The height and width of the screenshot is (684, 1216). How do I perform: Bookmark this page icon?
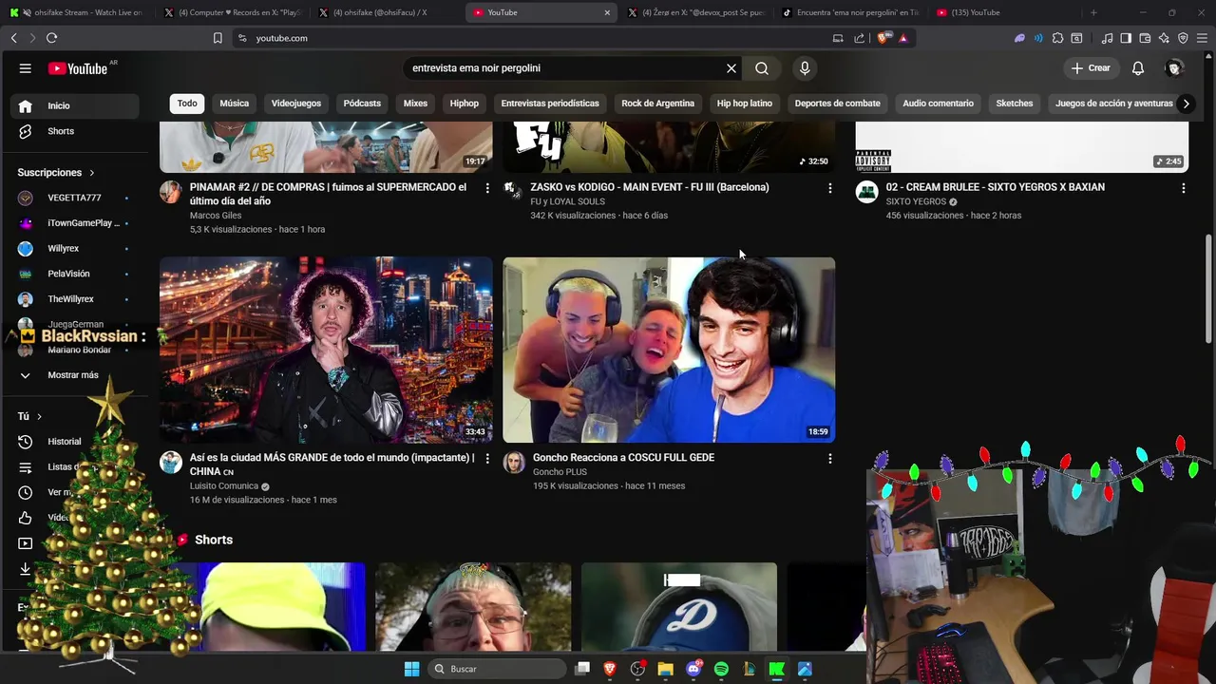pyautogui.click(x=218, y=38)
